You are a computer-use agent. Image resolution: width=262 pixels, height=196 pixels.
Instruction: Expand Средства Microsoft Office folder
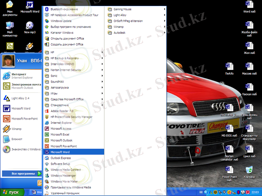[67, 99]
